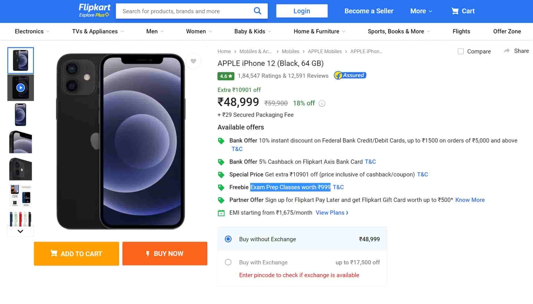Focus the product search field

point(184,11)
